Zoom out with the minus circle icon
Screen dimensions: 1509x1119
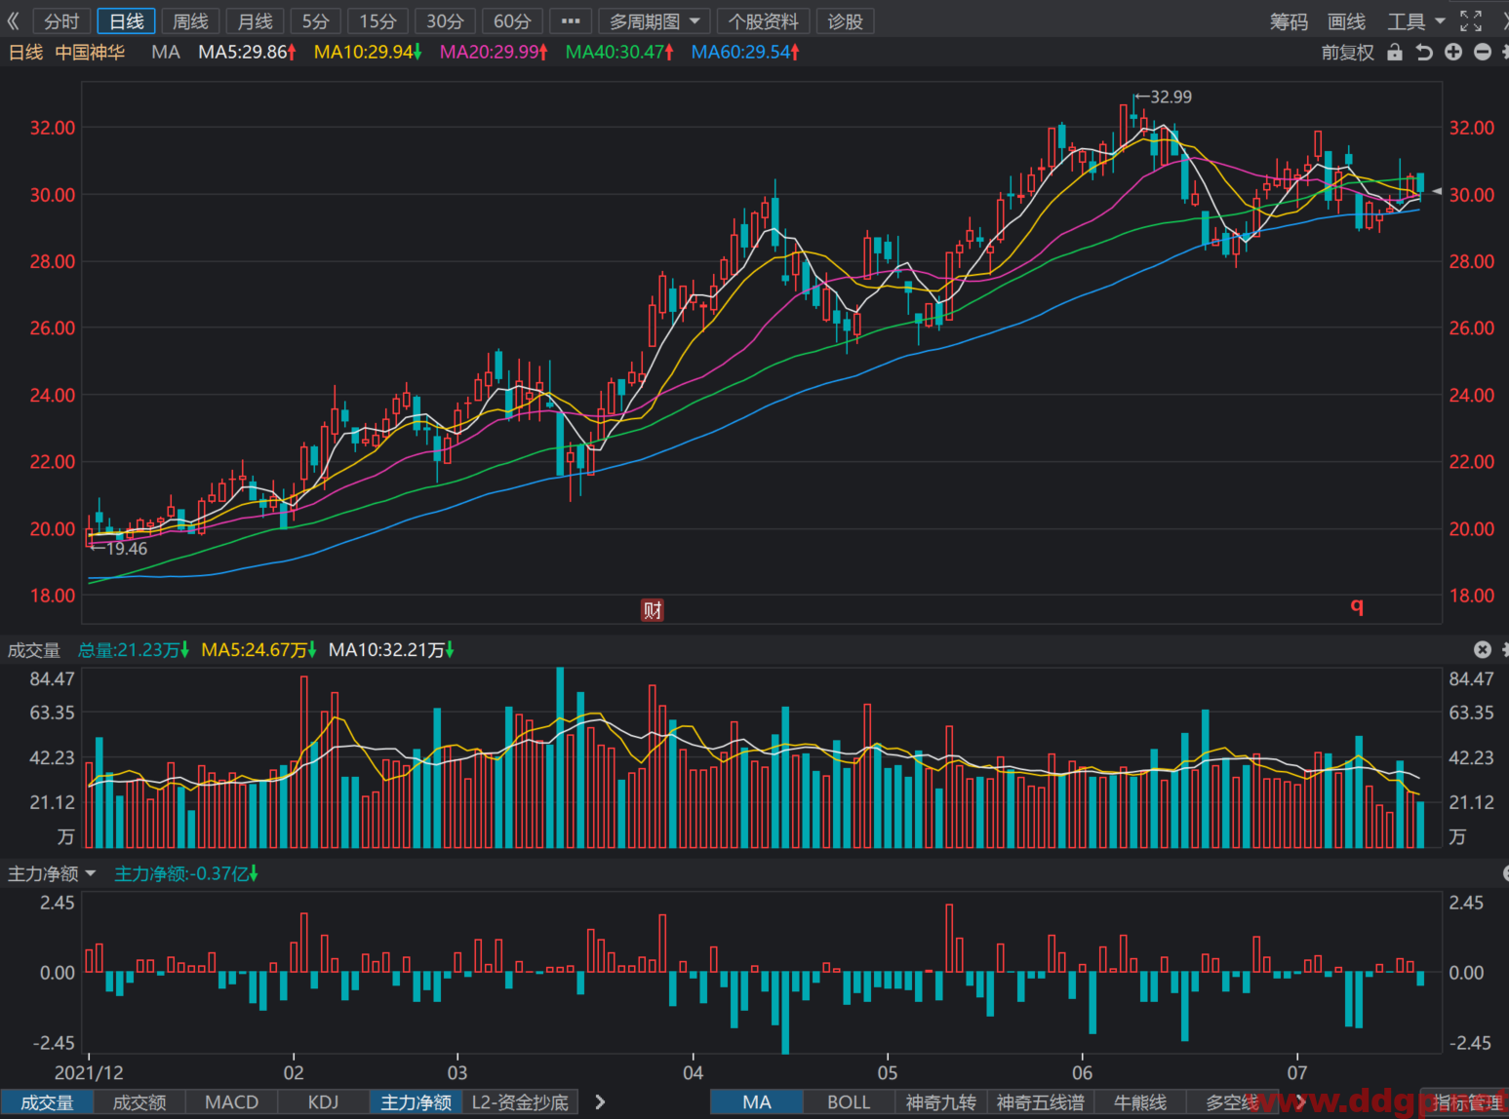pyautogui.click(x=1483, y=52)
